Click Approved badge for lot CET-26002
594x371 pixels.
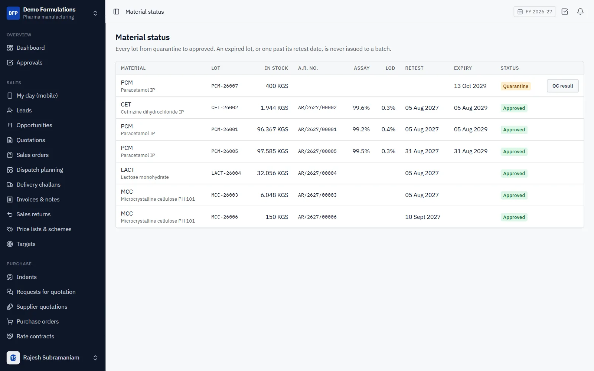(x=514, y=108)
